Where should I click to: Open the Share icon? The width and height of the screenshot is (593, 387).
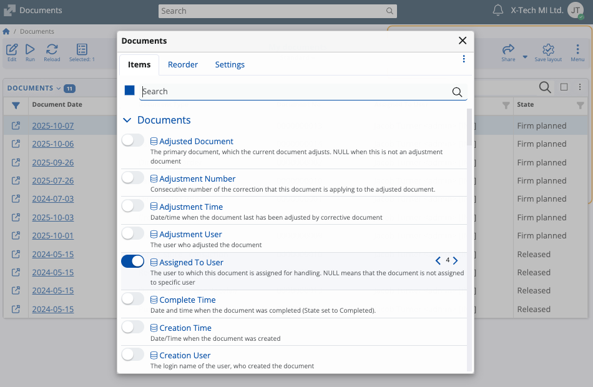coord(508,50)
